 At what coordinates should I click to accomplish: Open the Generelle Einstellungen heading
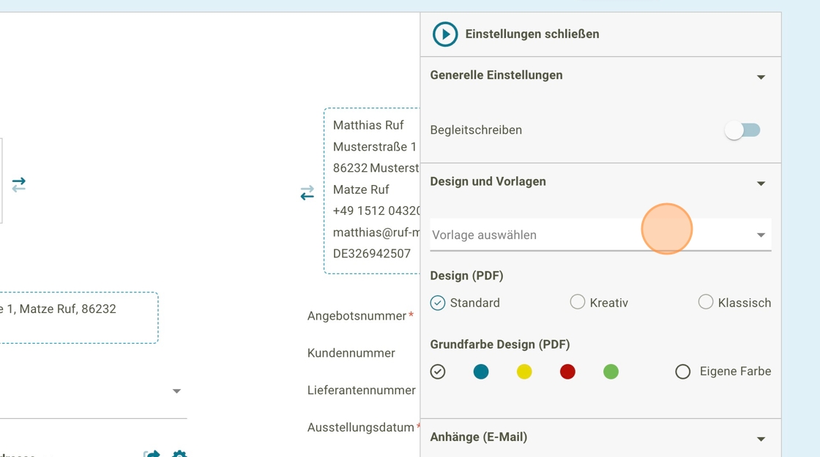click(x=496, y=75)
